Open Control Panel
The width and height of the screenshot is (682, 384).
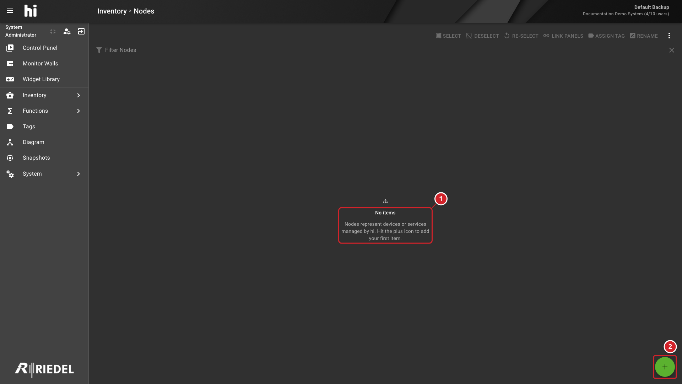click(x=44, y=48)
